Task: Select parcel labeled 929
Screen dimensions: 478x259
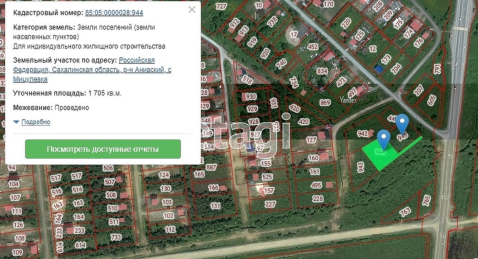Action: pos(252,109)
